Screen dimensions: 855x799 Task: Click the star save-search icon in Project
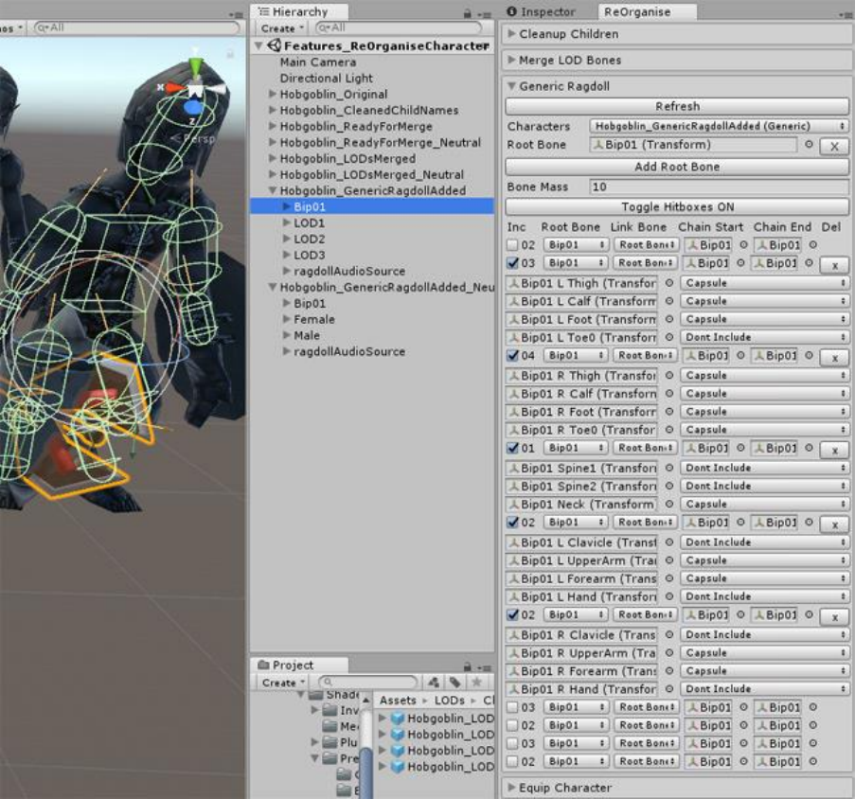click(x=476, y=682)
